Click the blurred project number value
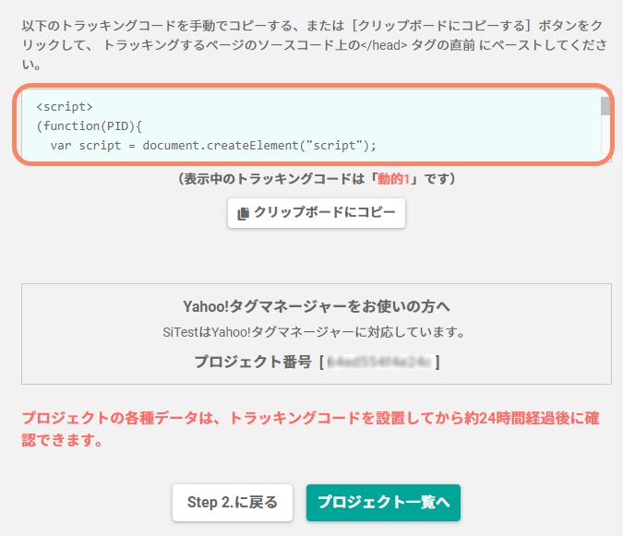This screenshot has width=623, height=536. (379, 362)
